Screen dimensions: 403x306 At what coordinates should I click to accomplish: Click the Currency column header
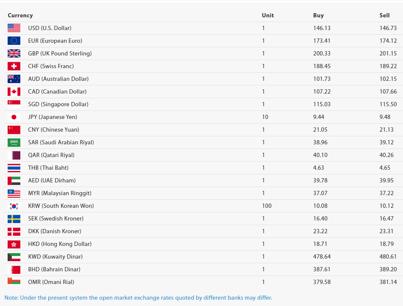pyautogui.click(x=20, y=15)
